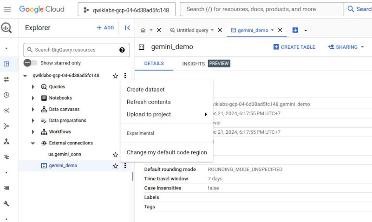Open the main navigation hamburger menu
Screen dimensions: 372x222
point(7,9)
